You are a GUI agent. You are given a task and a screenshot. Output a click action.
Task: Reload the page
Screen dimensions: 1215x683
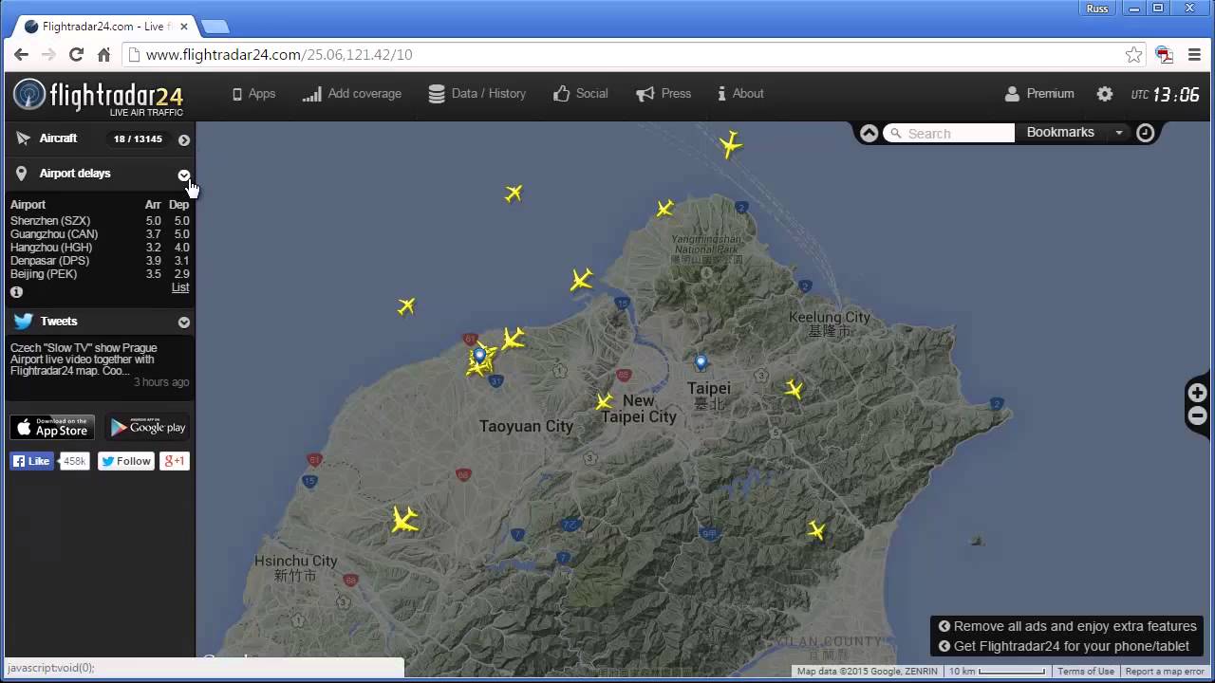(77, 55)
